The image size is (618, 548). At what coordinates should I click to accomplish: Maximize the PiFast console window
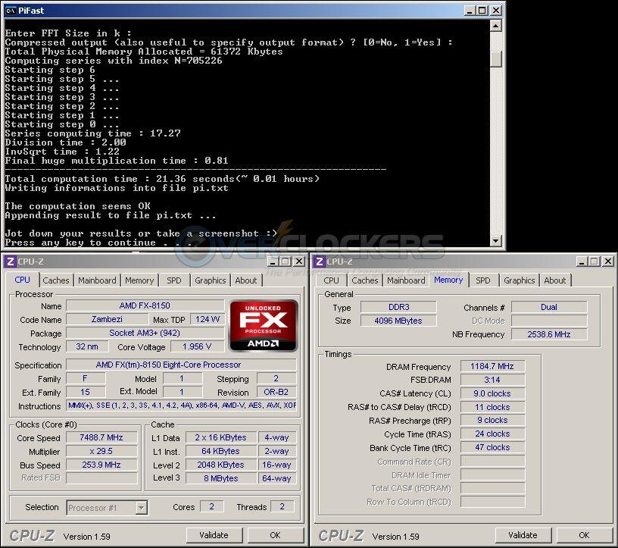coord(482,11)
